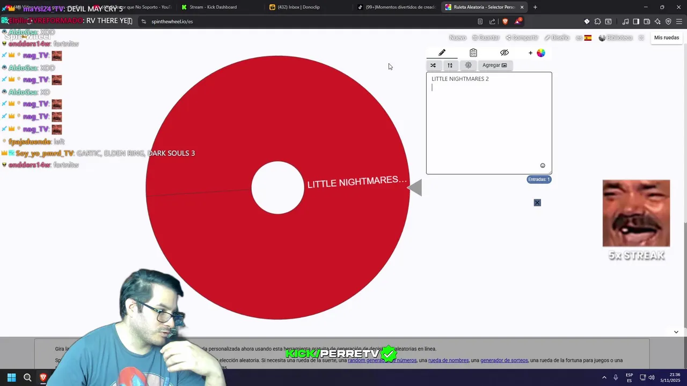Open Leo AI sparkle icon
Image resolution: width=687 pixels, height=386 pixels.
tap(657, 21)
